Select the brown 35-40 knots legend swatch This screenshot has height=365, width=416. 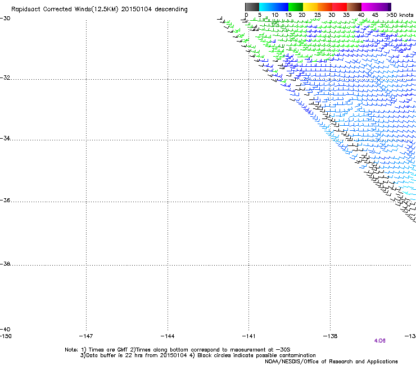click(x=354, y=7)
